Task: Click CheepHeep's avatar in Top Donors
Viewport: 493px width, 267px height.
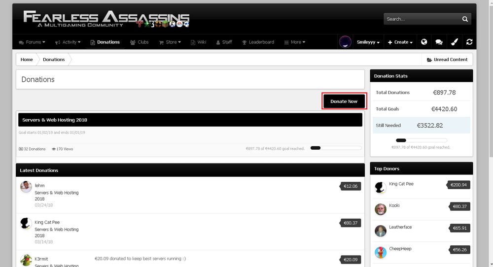Action: coord(381,252)
